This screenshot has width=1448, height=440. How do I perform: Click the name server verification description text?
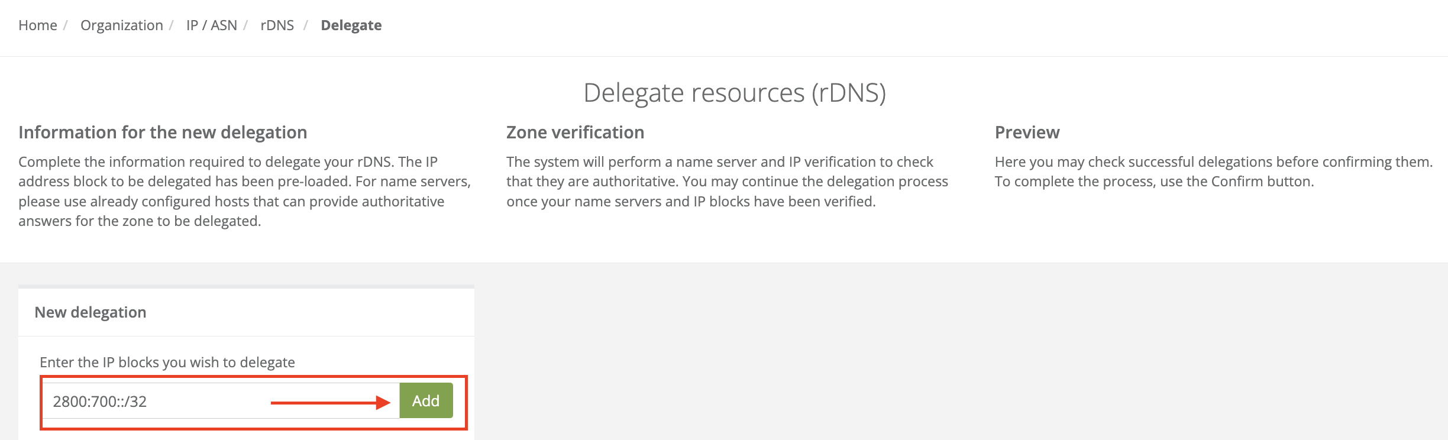(x=727, y=182)
